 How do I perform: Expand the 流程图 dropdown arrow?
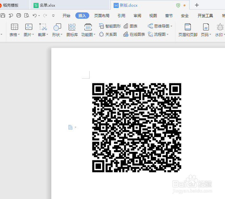[x=167, y=35]
